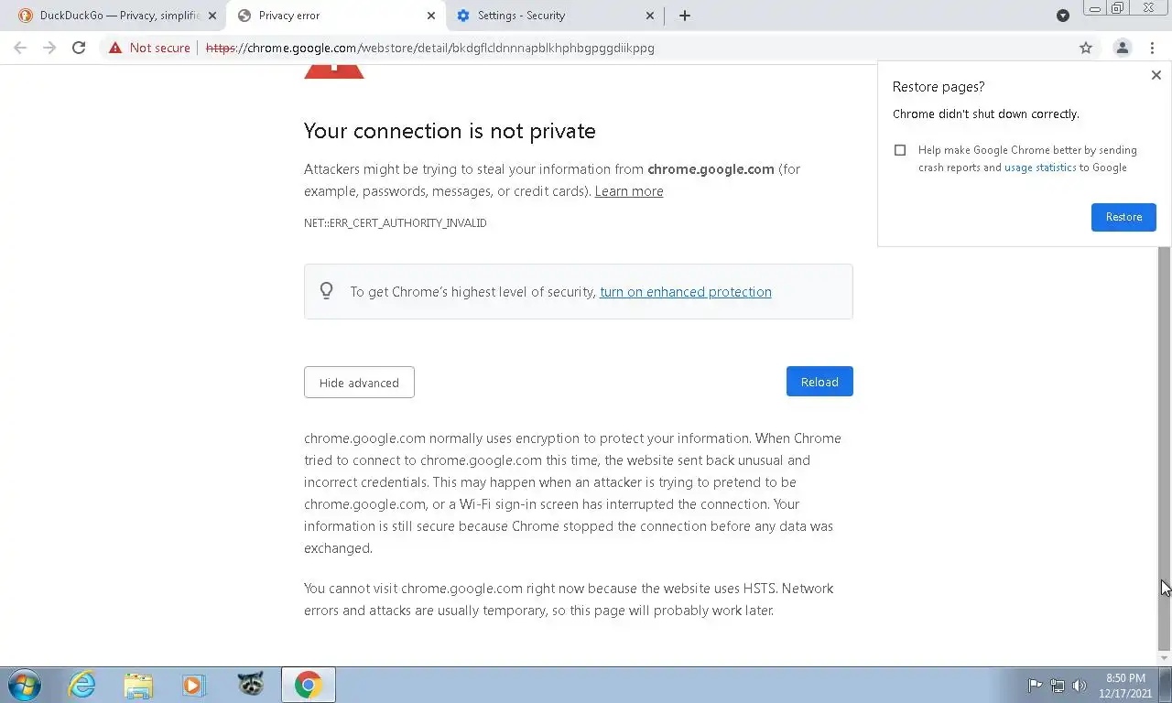Open tab search dropdown arrow
The image size is (1172, 703).
[x=1063, y=16]
